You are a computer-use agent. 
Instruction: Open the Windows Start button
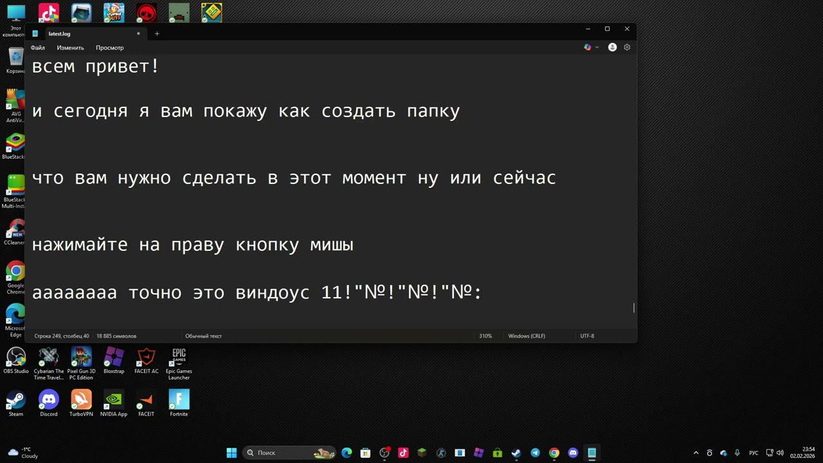(231, 453)
